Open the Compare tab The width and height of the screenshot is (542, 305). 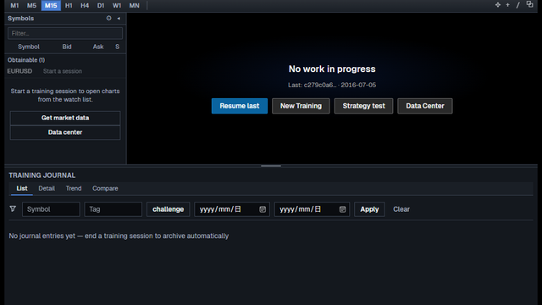tap(105, 188)
